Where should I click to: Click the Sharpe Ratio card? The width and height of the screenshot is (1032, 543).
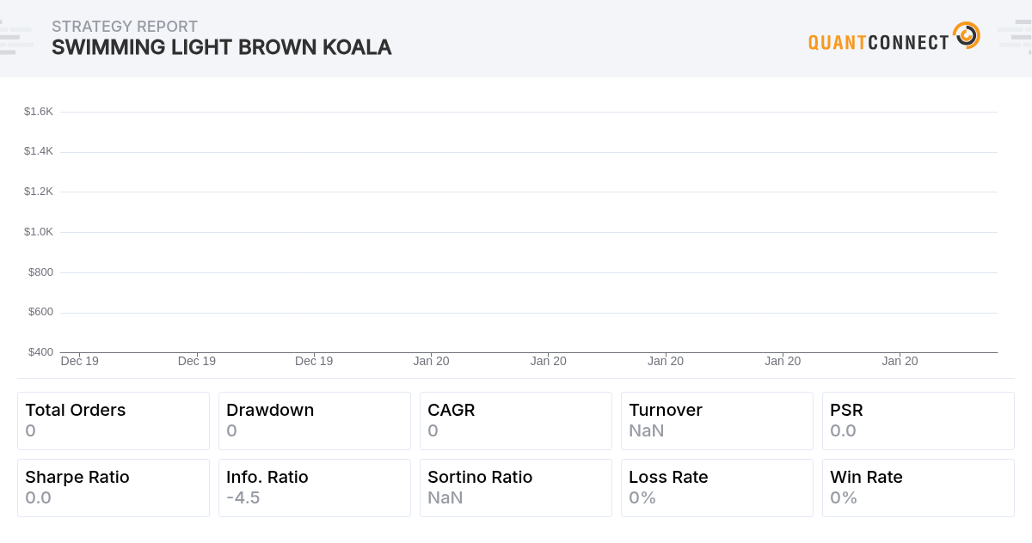114,488
